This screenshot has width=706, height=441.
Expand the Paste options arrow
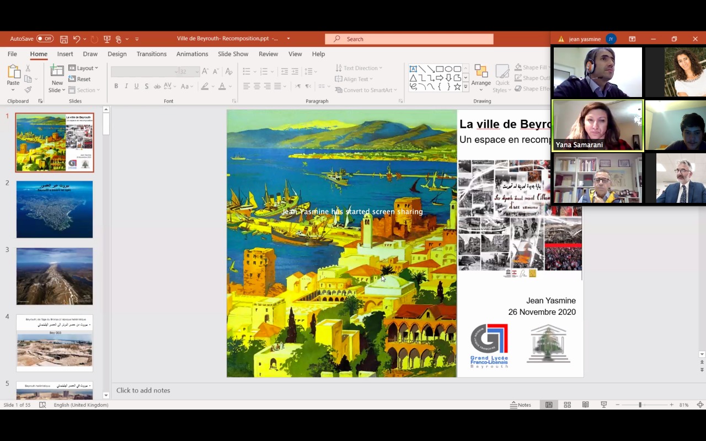click(x=13, y=90)
